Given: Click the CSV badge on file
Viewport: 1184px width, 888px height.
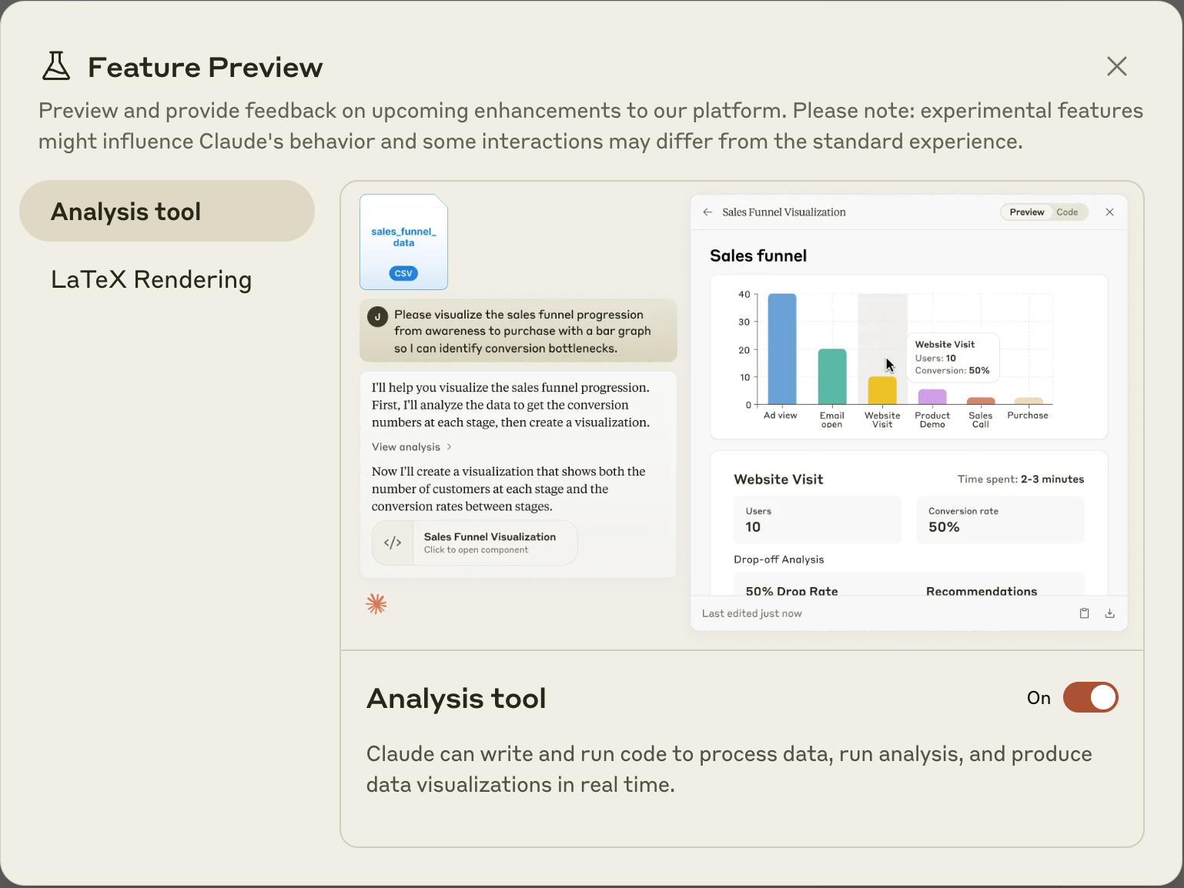Looking at the screenshot, I should [x=403, y=273].
